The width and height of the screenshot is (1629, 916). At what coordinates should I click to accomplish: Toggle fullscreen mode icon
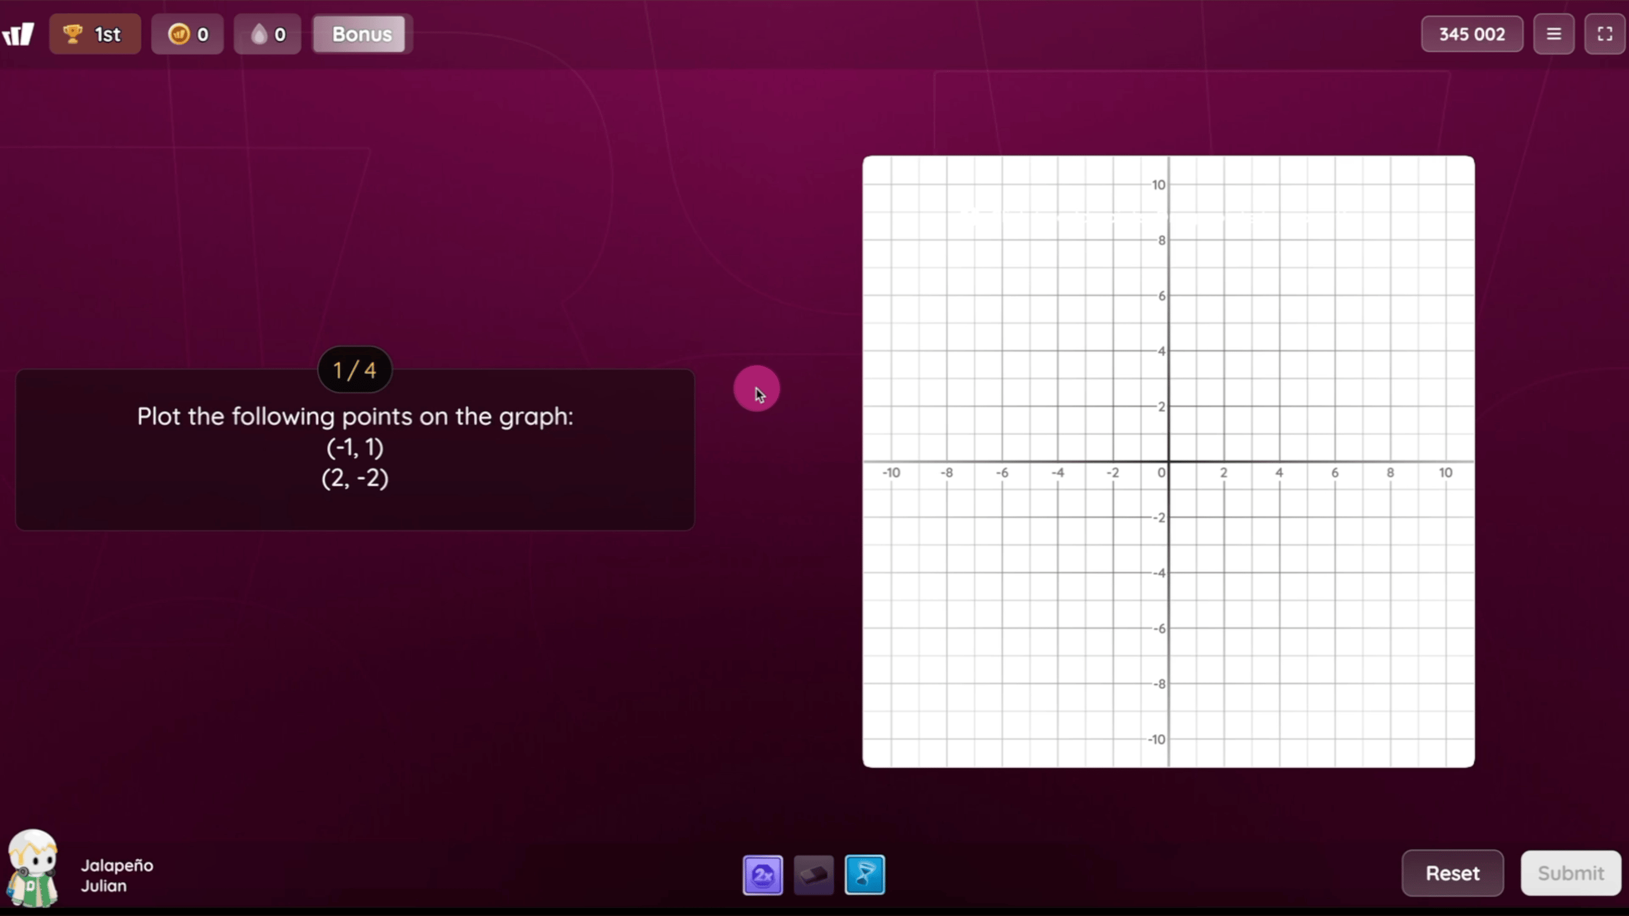1605,34
